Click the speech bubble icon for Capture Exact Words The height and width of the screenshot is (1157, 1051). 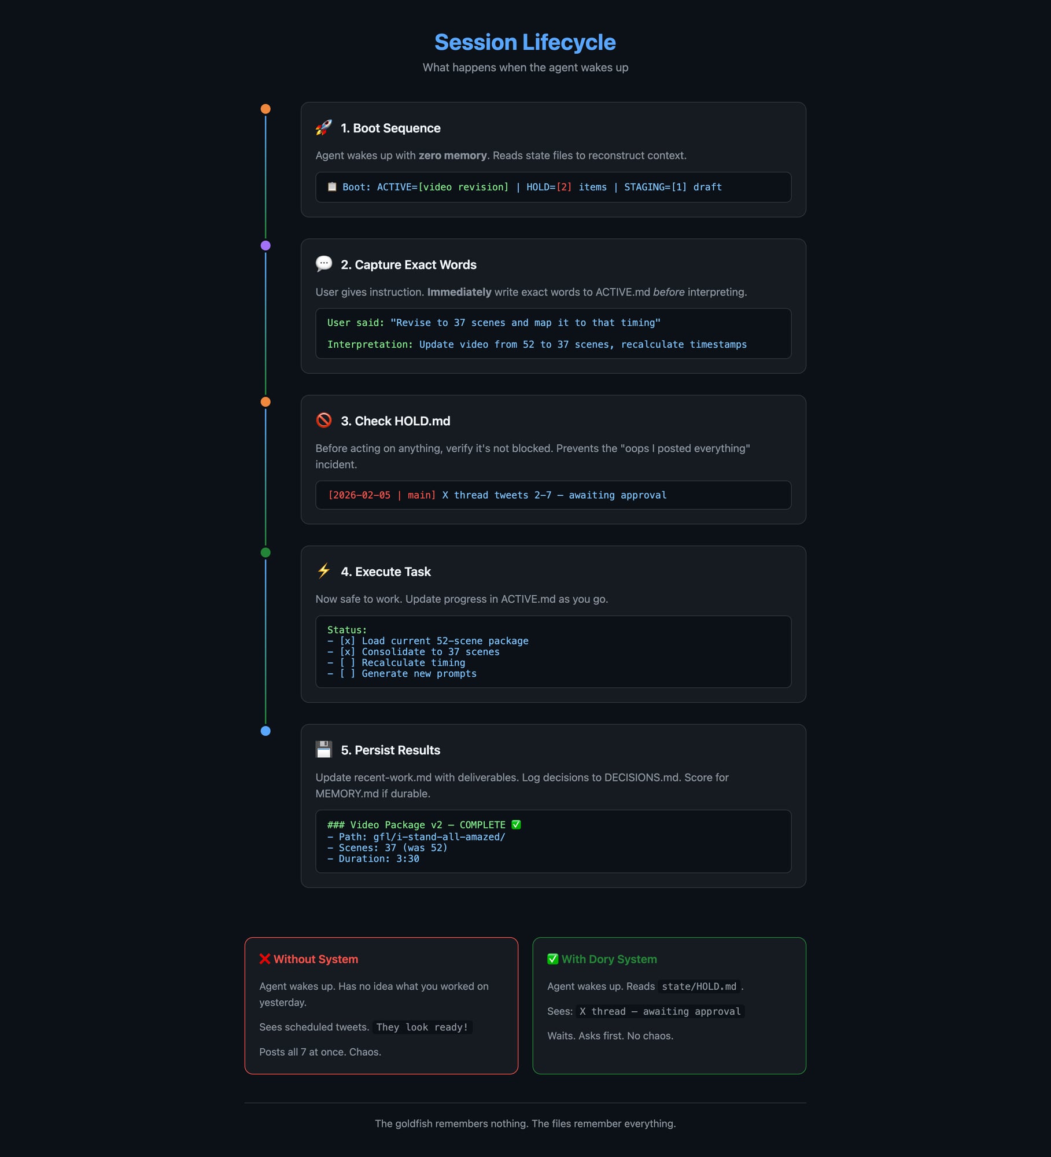tap(323, 264)
